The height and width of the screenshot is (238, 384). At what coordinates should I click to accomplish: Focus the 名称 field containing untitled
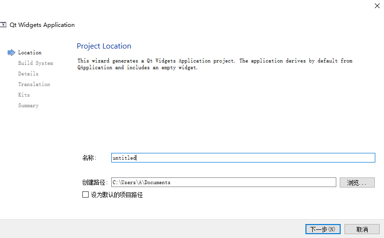click(x=243, y=158)
